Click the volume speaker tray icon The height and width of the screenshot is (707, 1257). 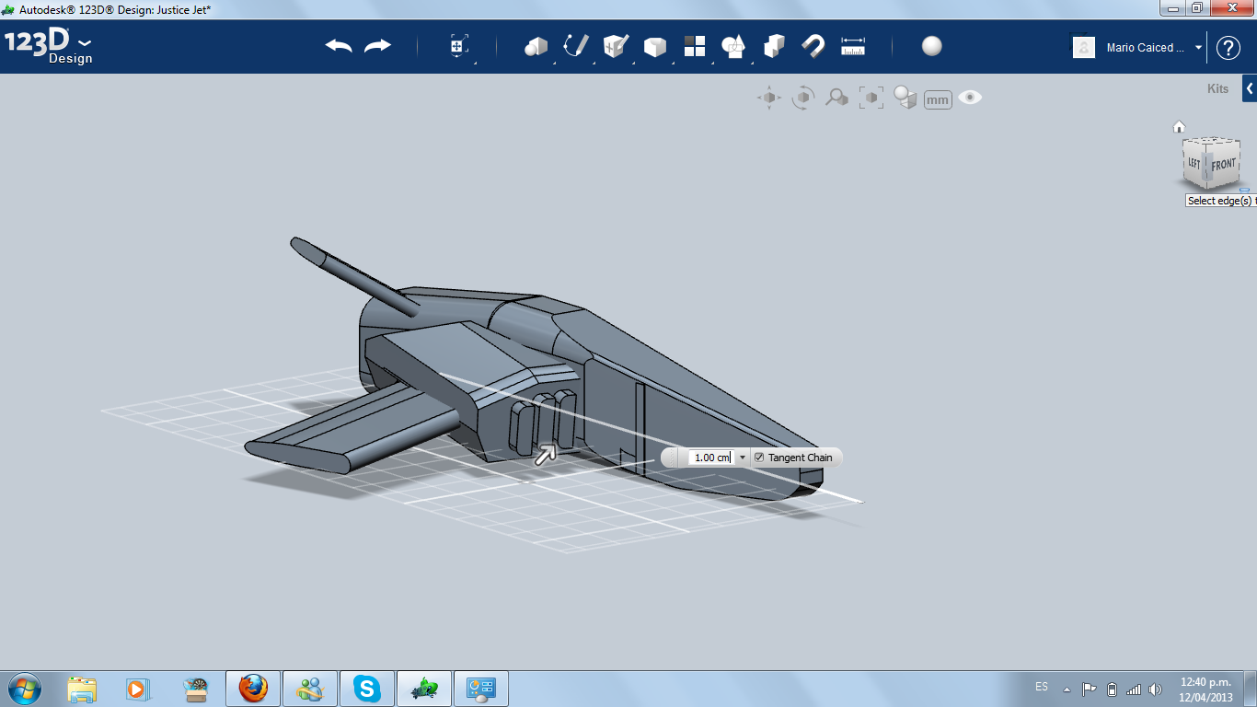(1155, 690)
